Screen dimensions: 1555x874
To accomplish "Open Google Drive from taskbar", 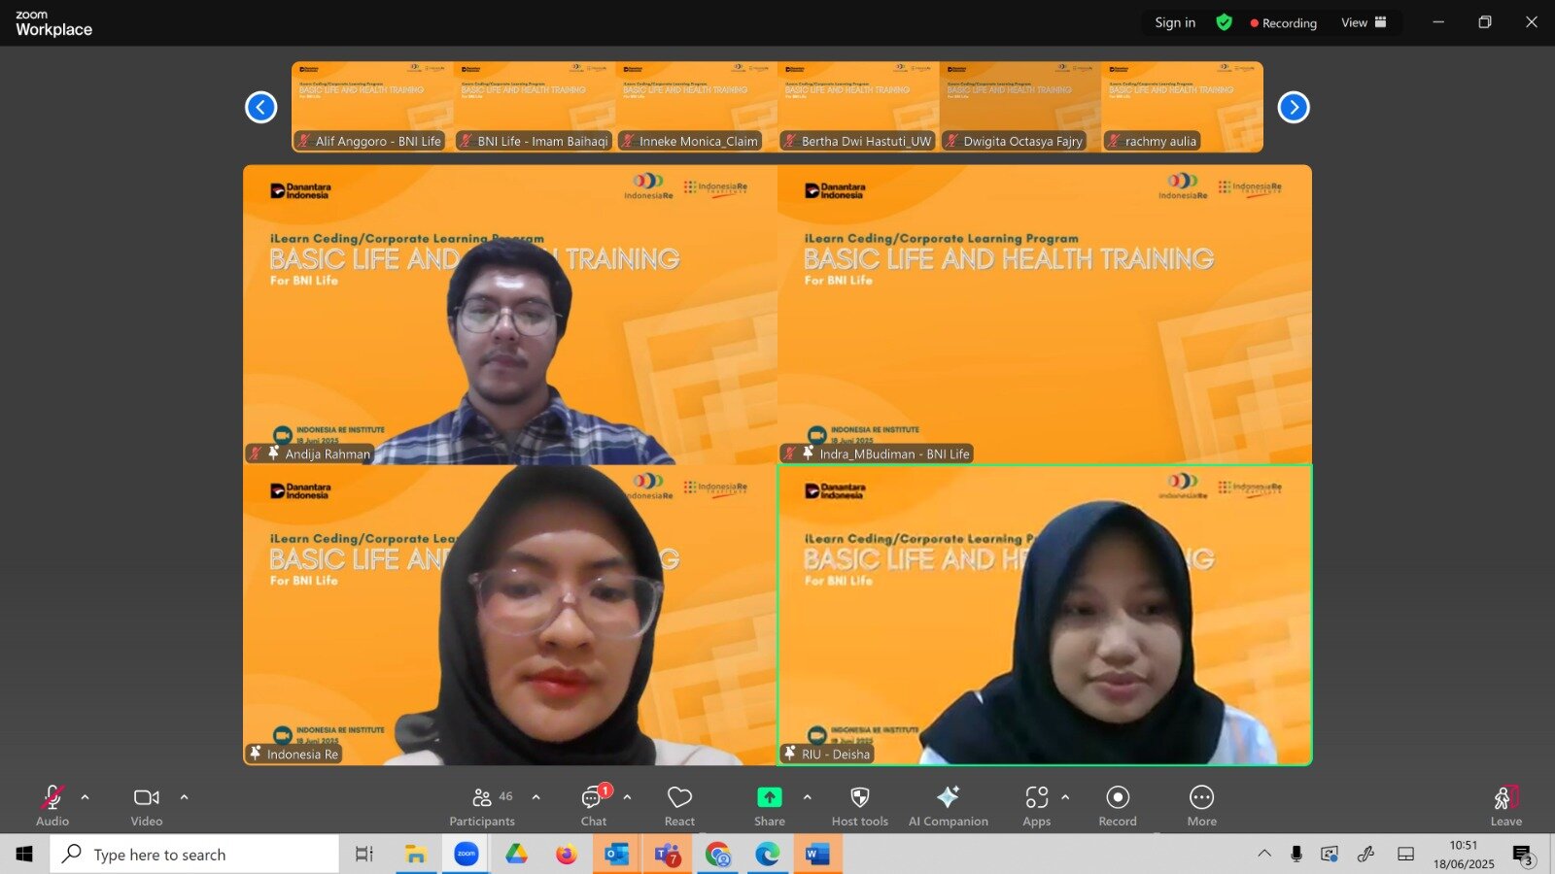I will pyautogui.click(x=516, y=855).
